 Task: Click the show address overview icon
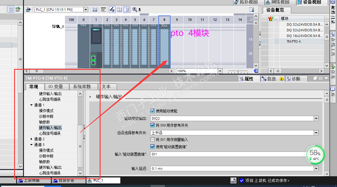tap(95, 10)
